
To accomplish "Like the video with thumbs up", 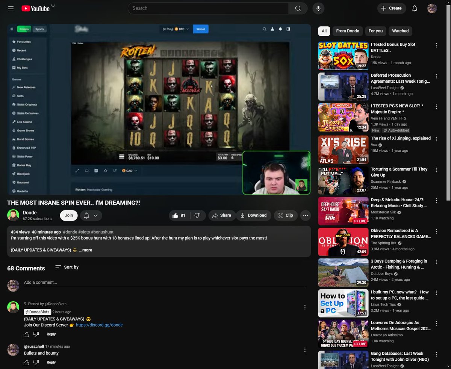I will coord(179,215).
